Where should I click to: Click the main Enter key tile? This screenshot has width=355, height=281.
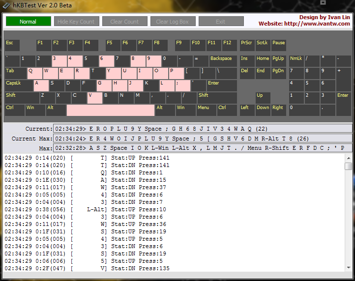point(222,86)
